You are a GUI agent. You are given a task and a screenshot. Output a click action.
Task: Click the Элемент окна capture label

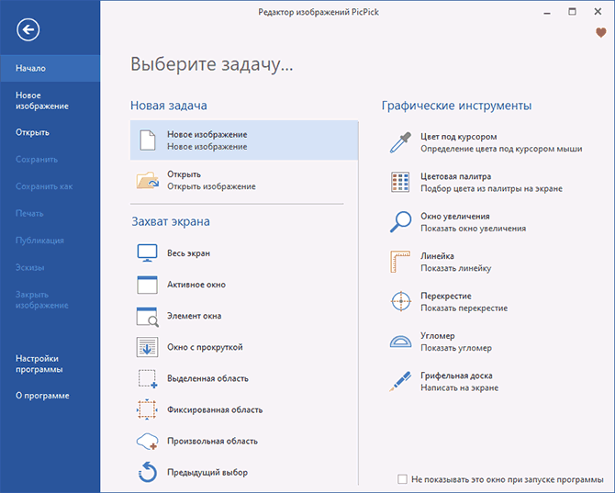(x=195, y=316)
